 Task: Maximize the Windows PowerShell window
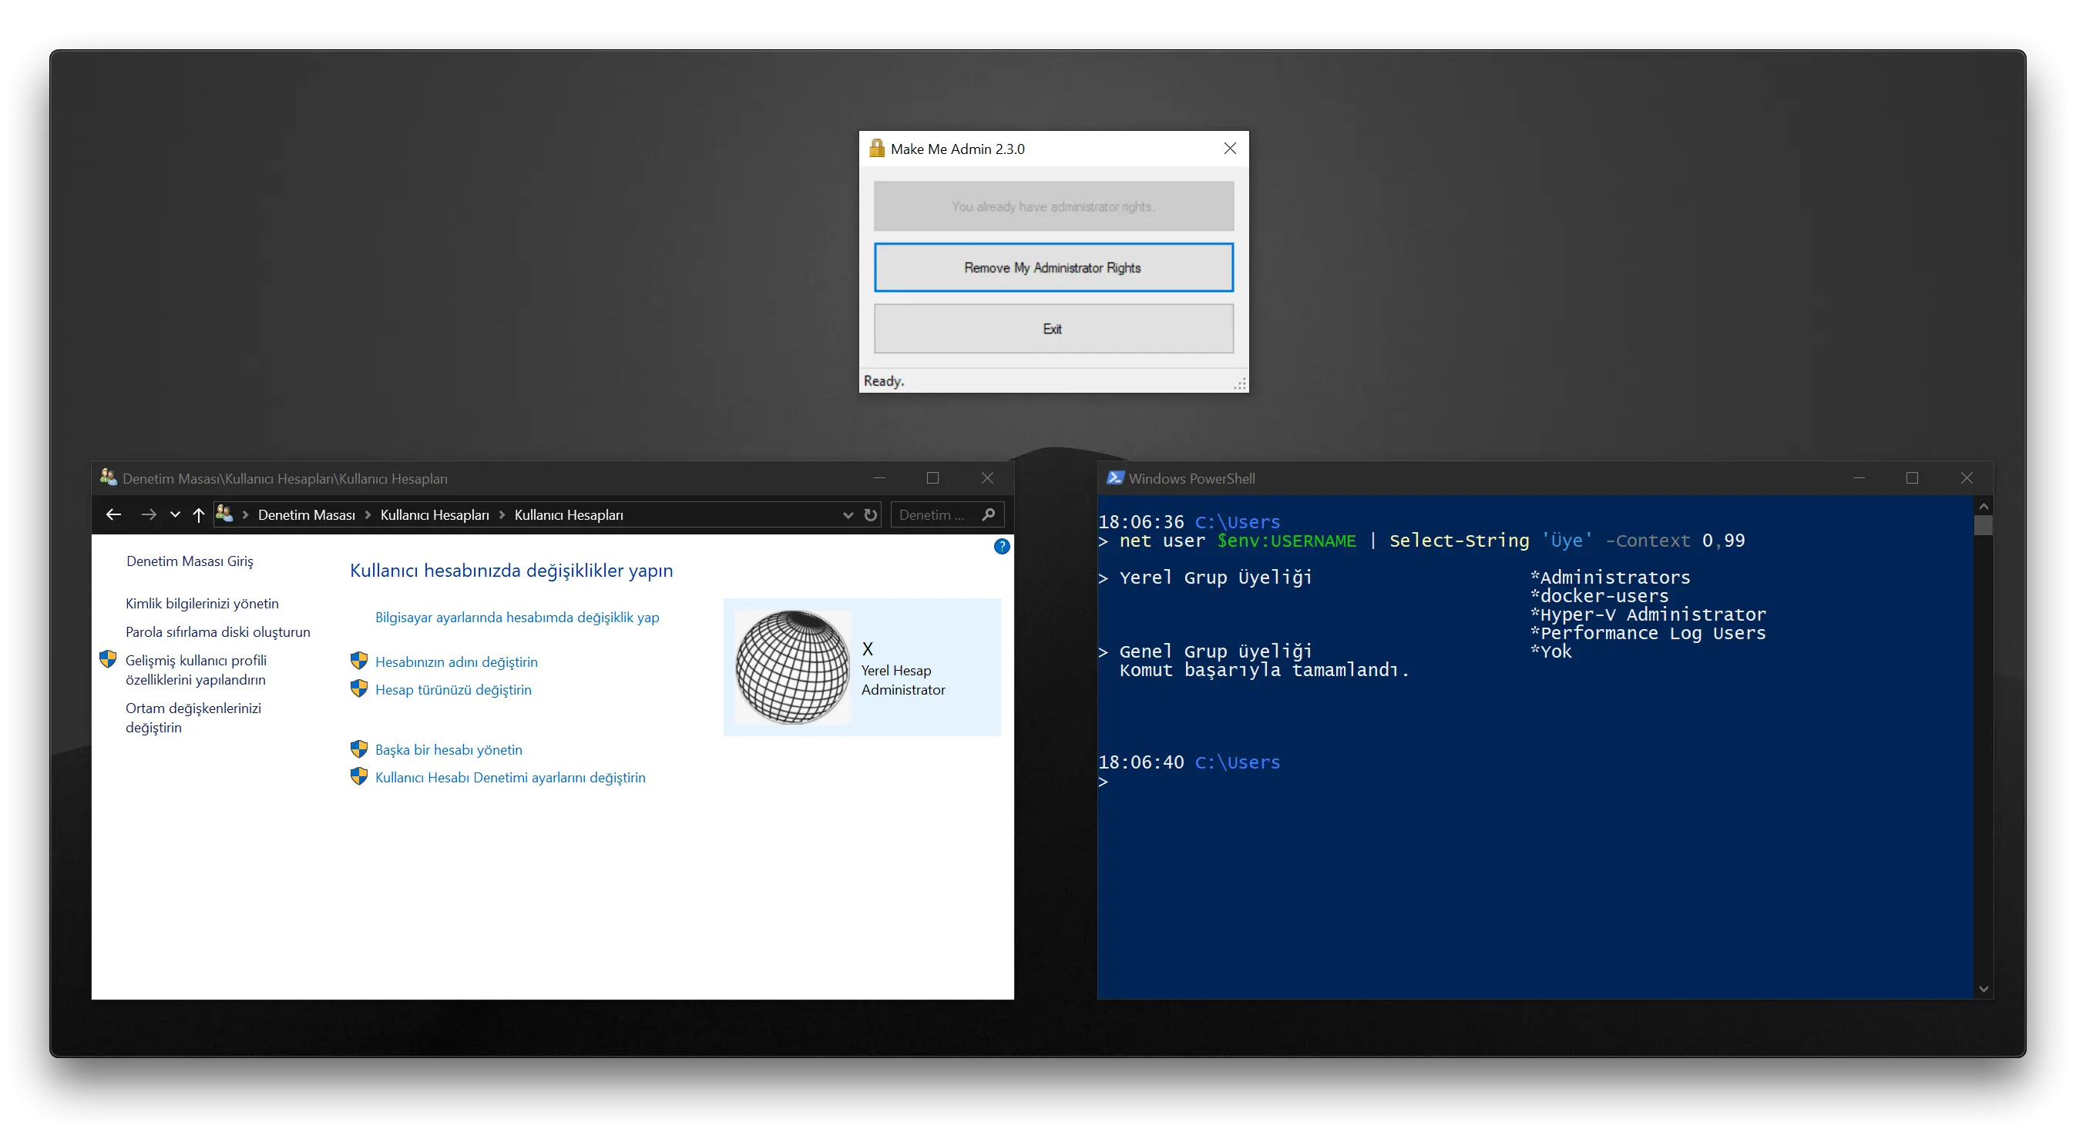[x=1912, y=478]
